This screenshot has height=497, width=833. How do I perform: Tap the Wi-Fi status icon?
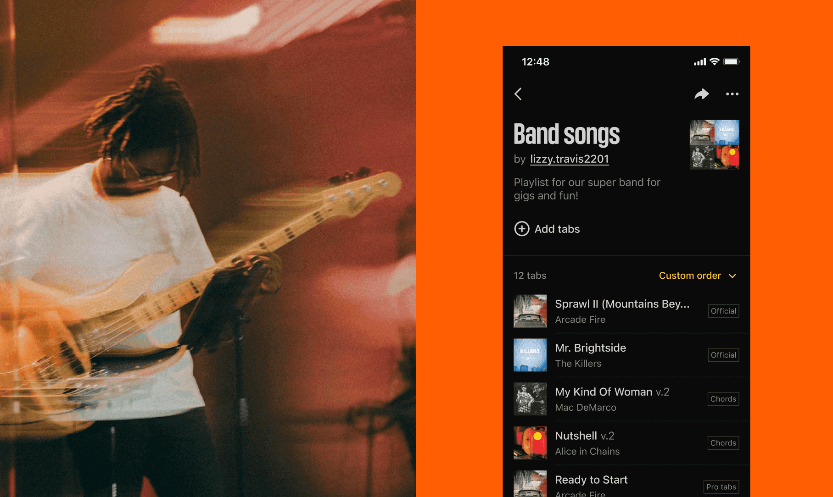click(x=715, y=61)
